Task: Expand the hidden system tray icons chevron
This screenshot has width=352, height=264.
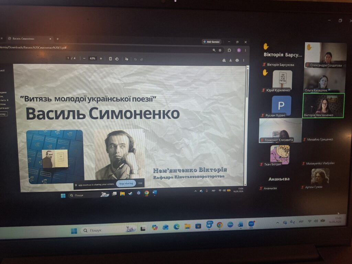Action: coord(277,223)
